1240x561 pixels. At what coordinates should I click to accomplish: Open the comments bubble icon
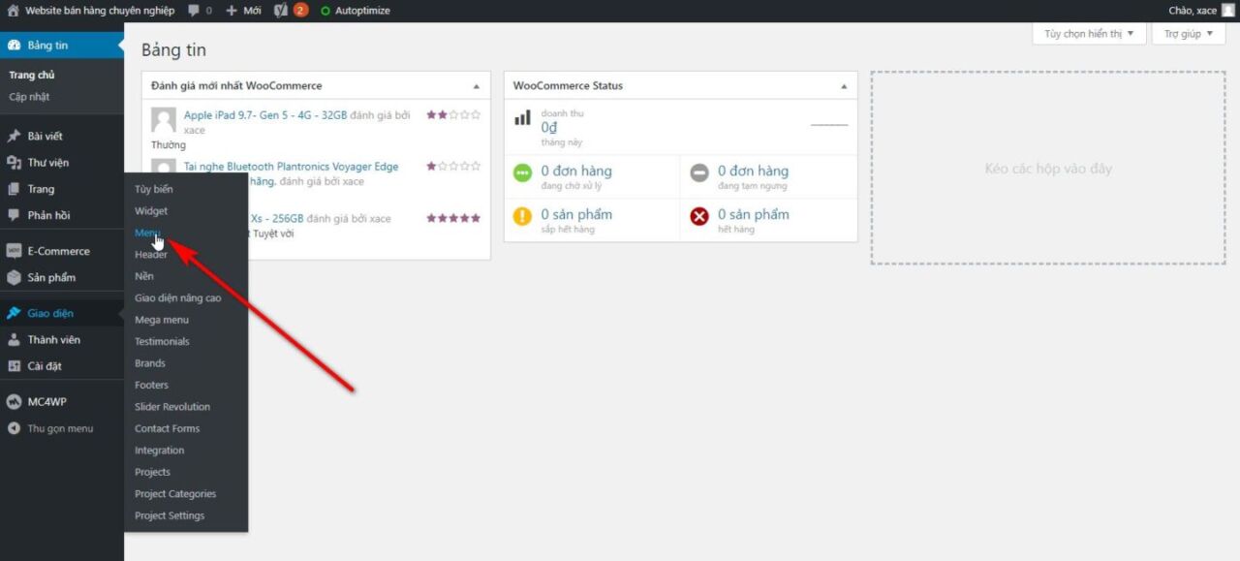coord(194,11)
